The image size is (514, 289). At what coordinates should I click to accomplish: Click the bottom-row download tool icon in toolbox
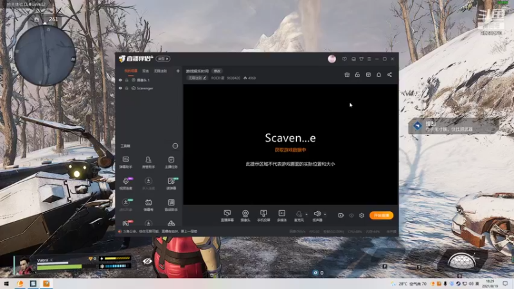(x=148, y=223)
